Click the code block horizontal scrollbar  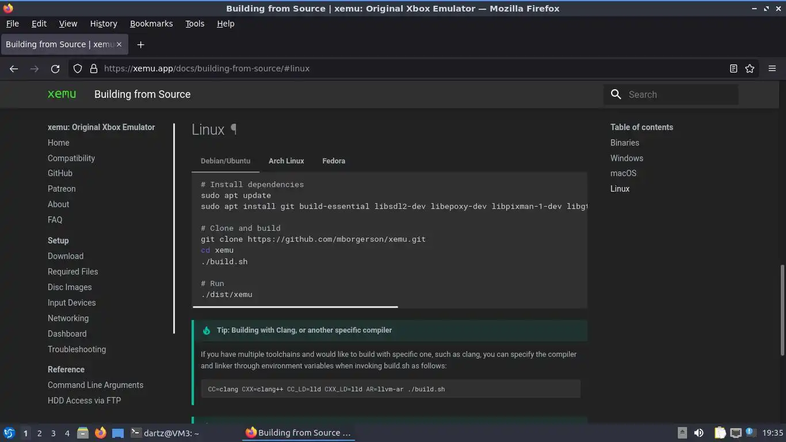point(295,307)
